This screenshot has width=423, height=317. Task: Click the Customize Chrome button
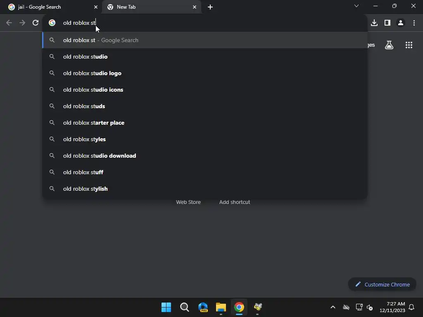point(382,284)
